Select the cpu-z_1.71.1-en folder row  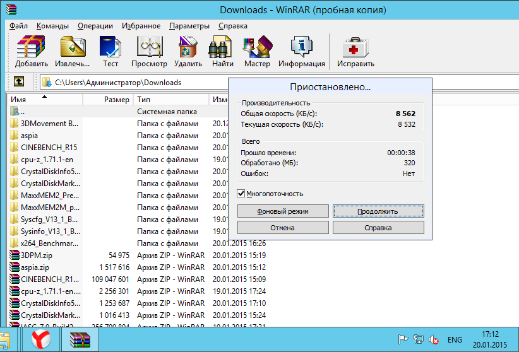(x=119, y=160)
